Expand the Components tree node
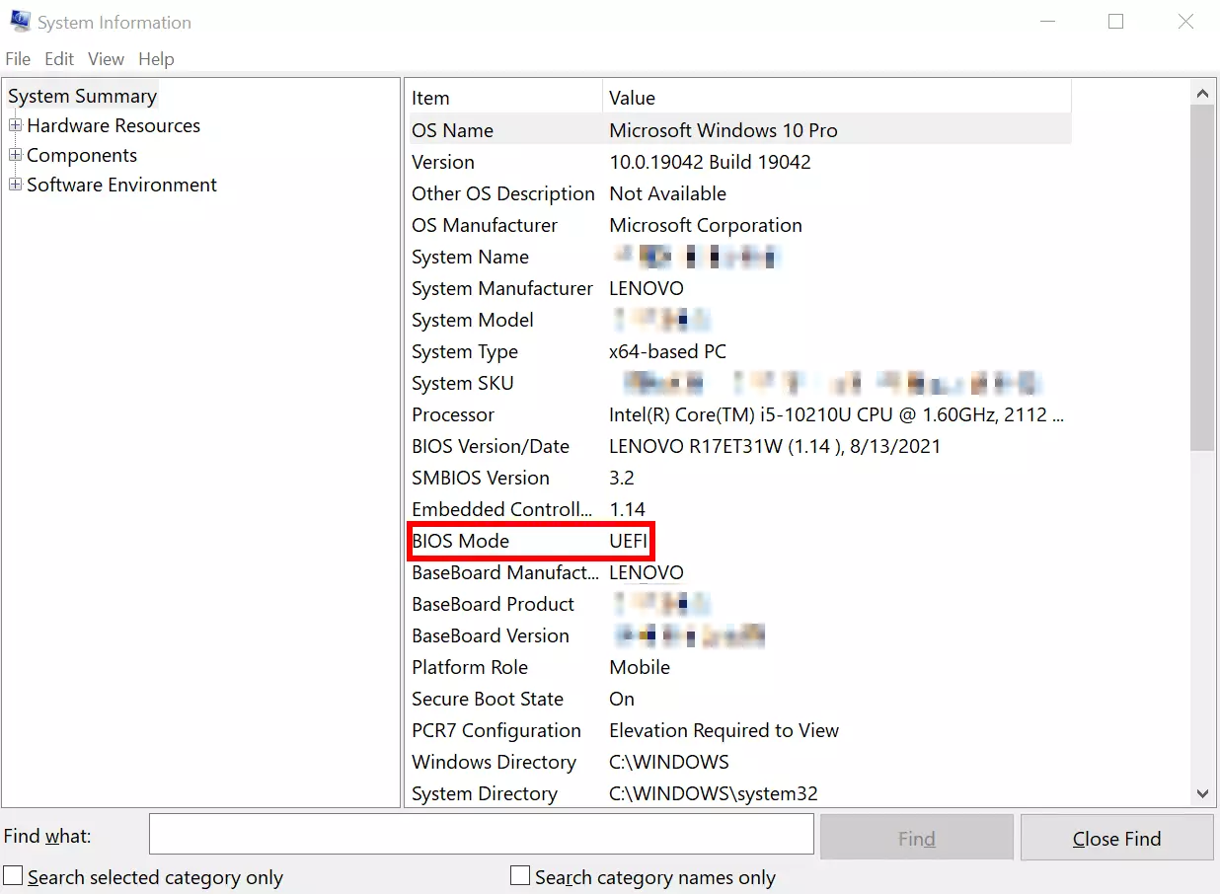This screenshot has height=894, width=1220. coord(15,156)
